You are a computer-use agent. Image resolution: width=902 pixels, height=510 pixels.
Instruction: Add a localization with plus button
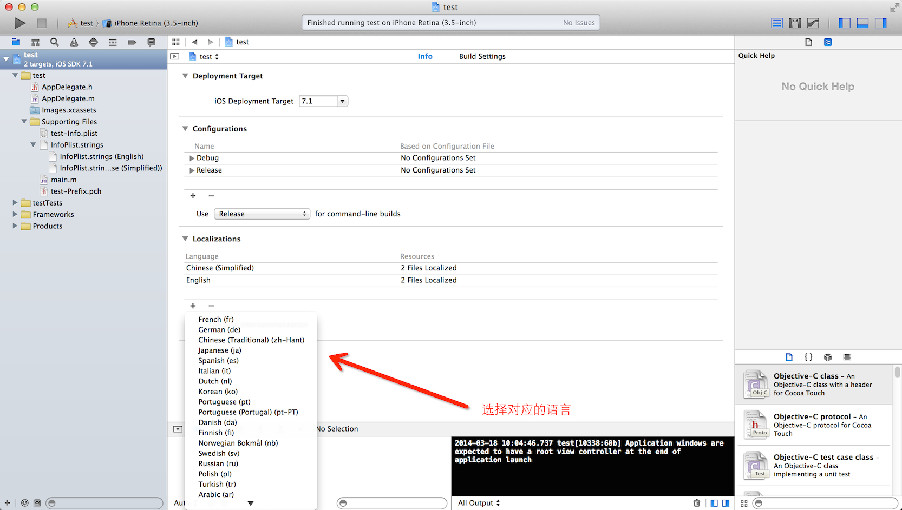193,306
